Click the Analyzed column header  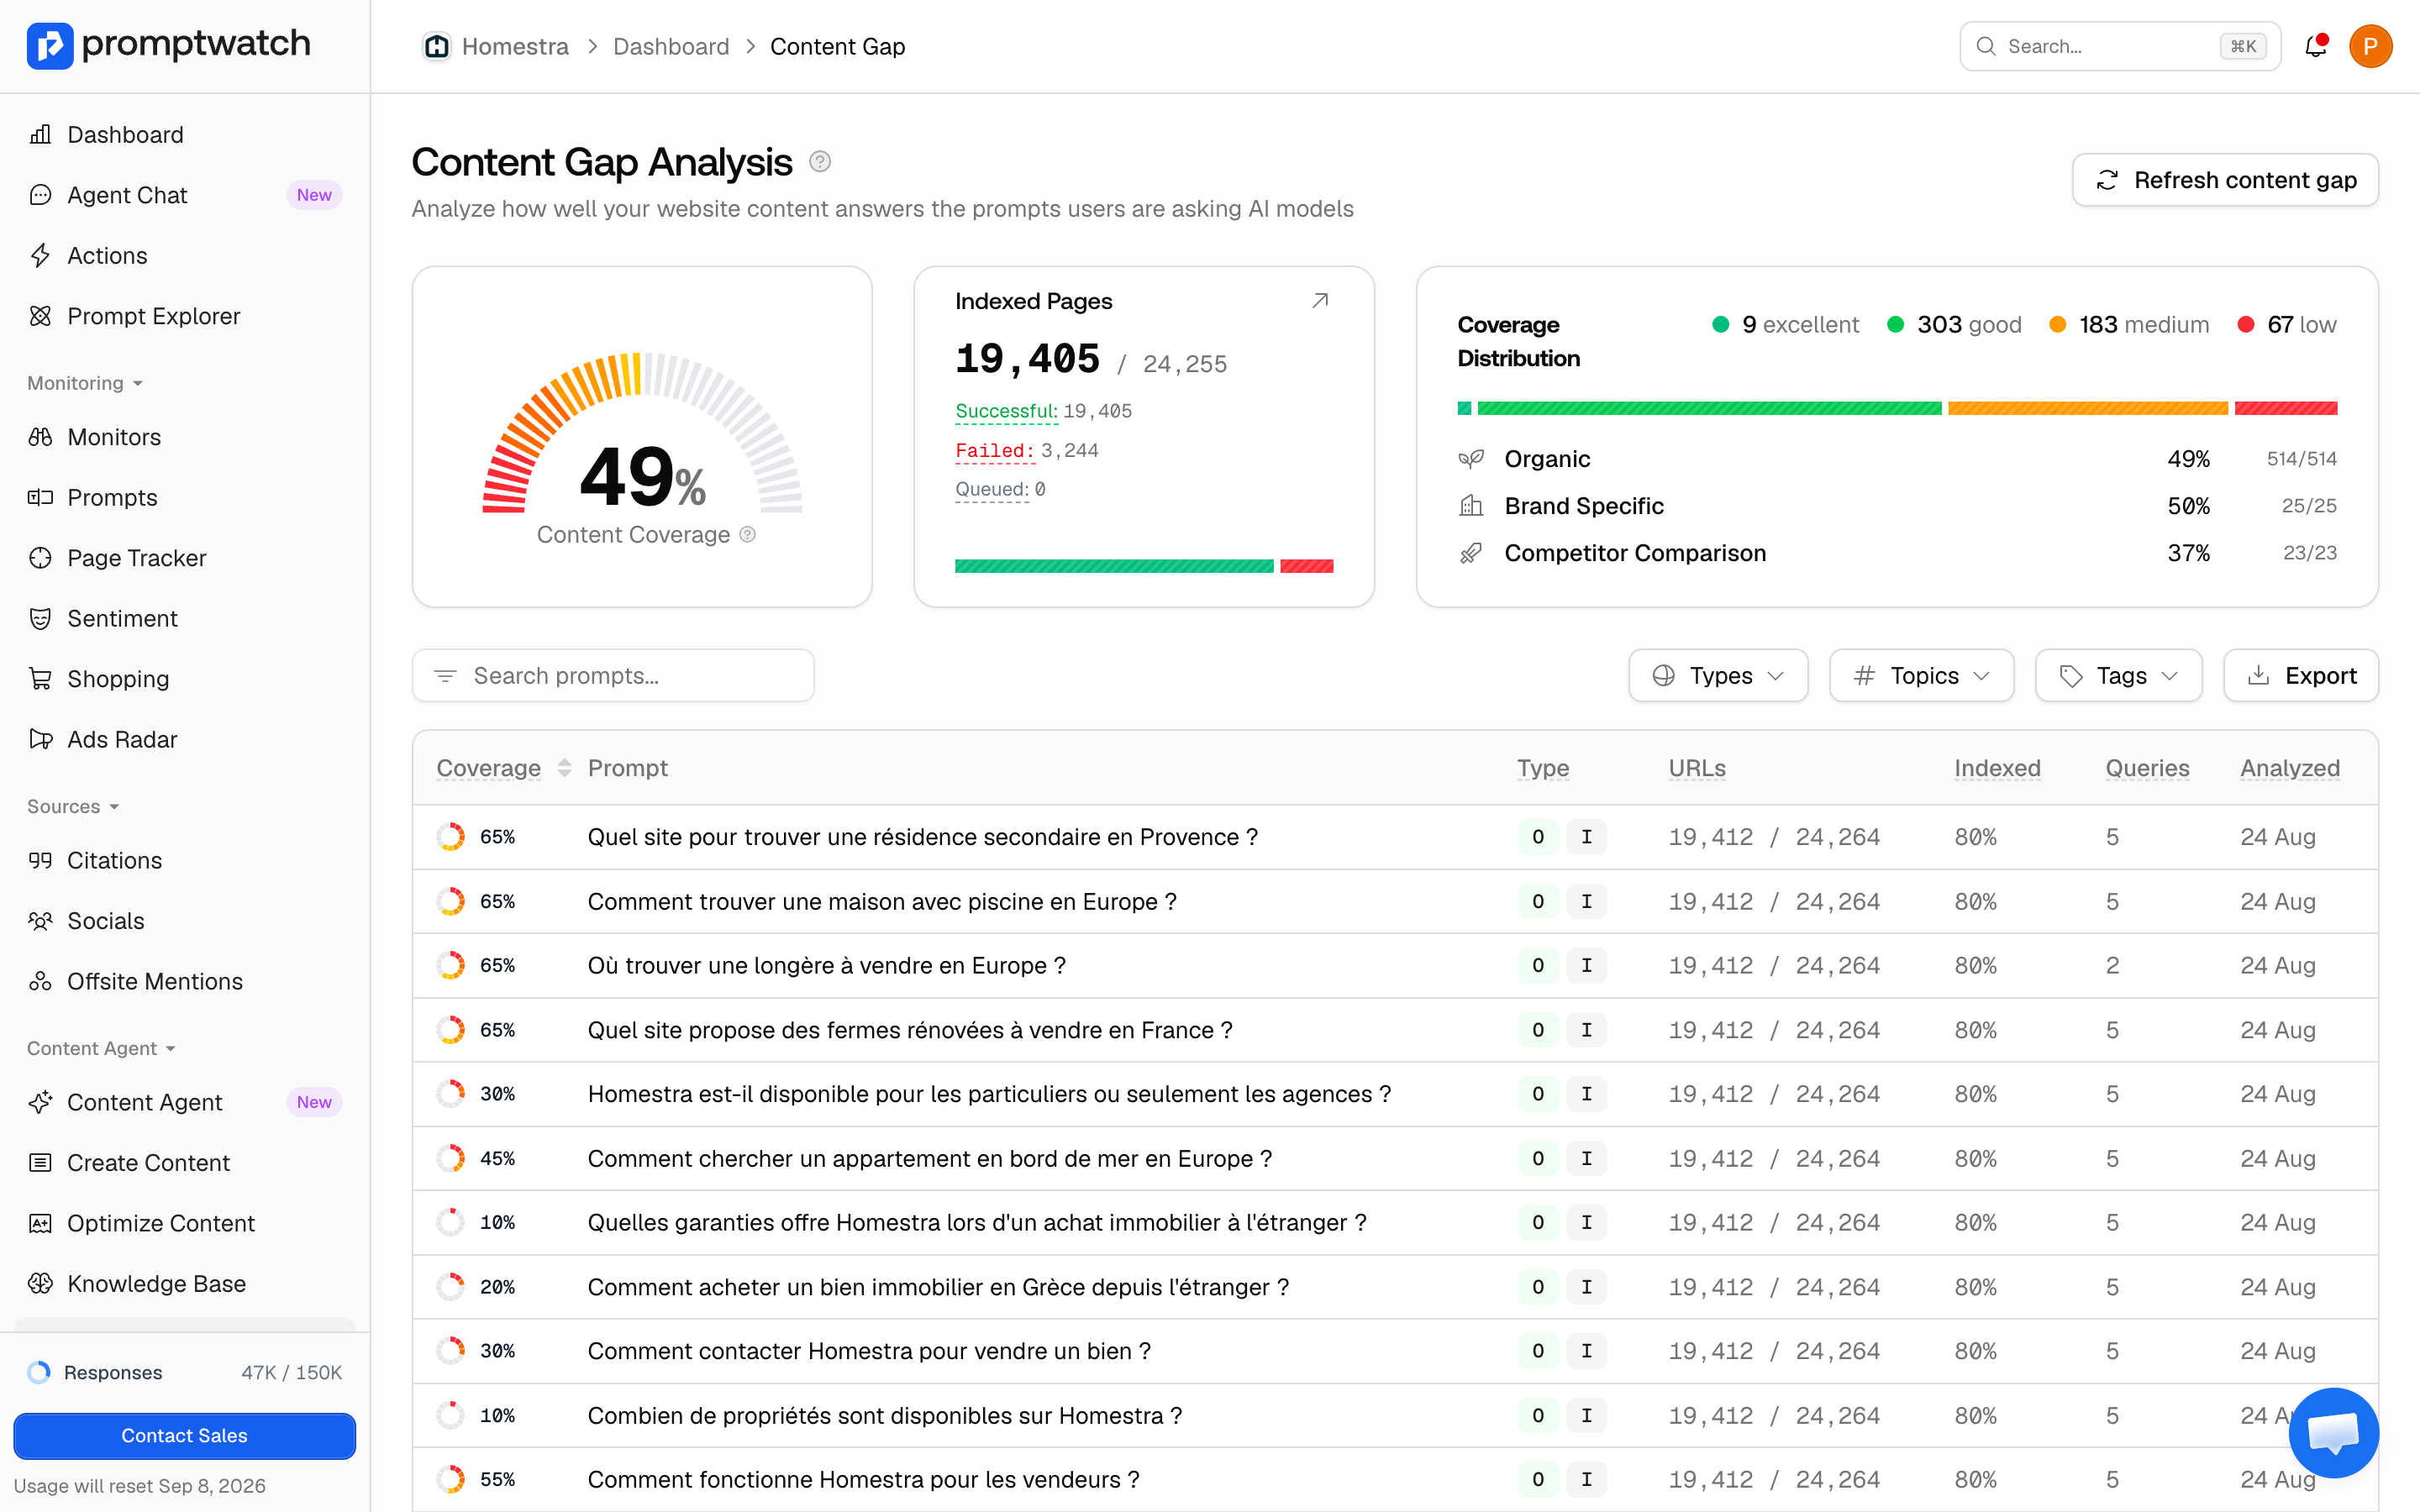(2289, 768)
